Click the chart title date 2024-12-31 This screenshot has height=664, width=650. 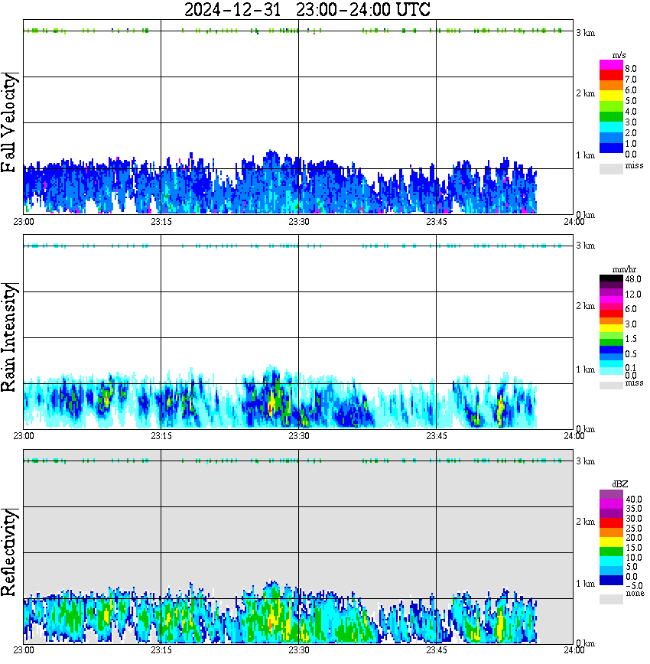(x=232, y=10)
